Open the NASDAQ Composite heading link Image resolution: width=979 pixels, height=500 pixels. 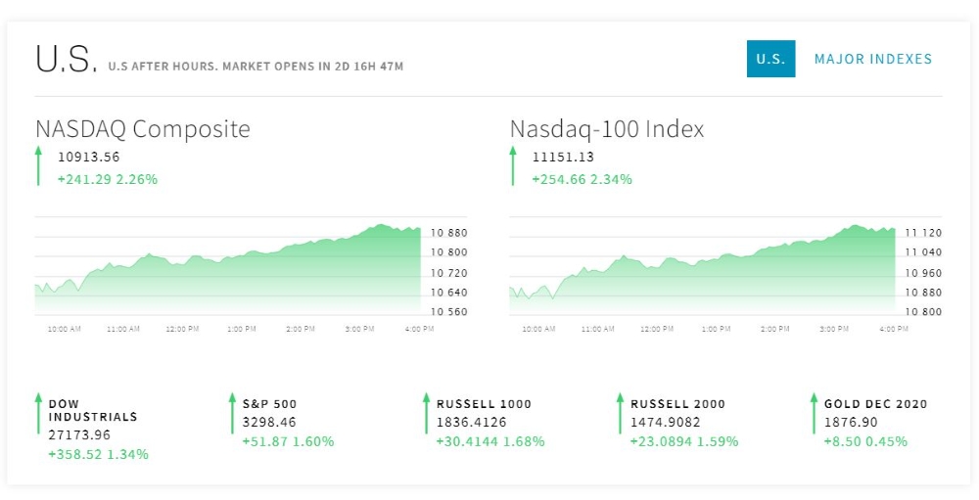[143, 129]
